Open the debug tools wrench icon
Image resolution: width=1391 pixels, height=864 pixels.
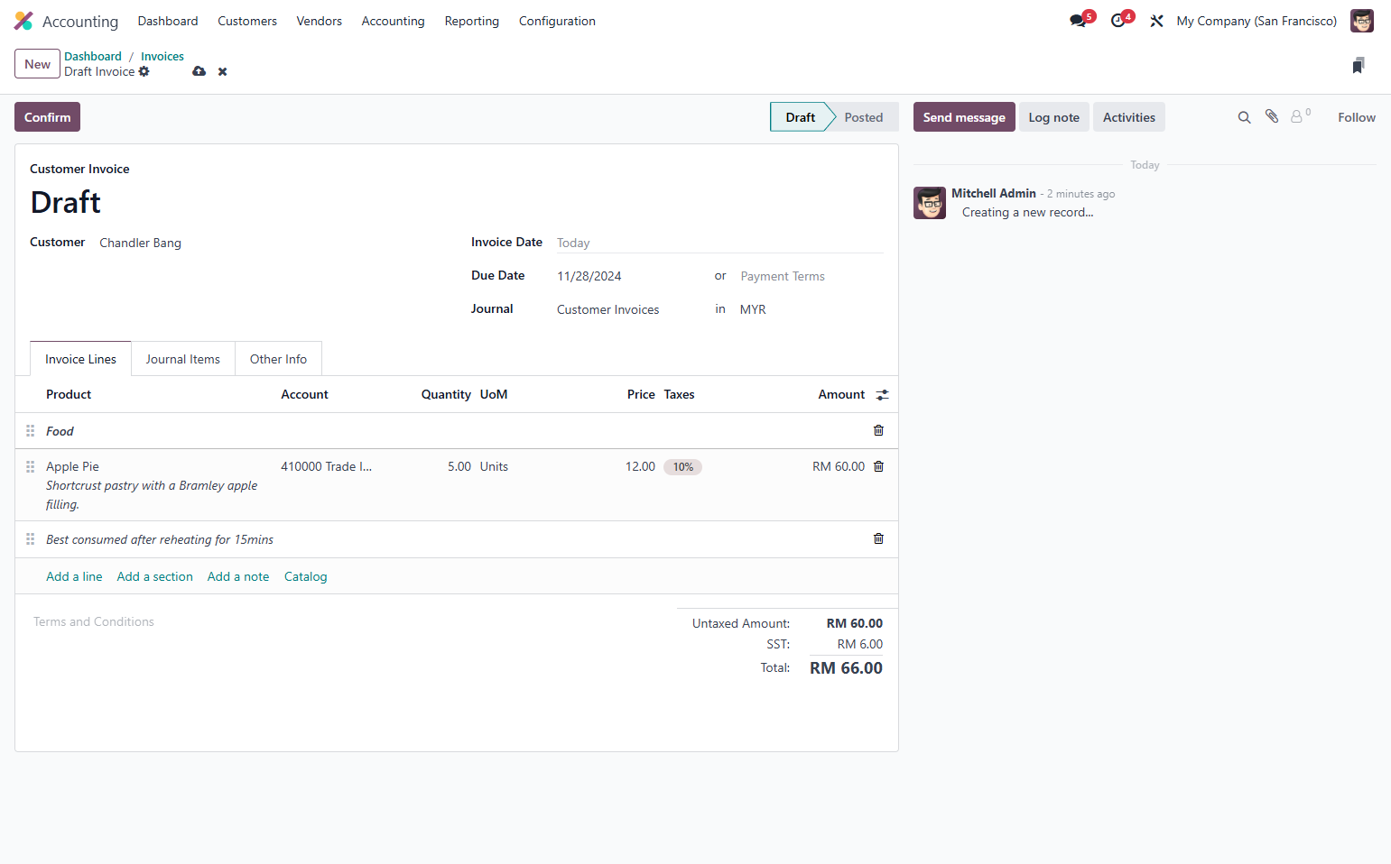tap(1156, 21)
